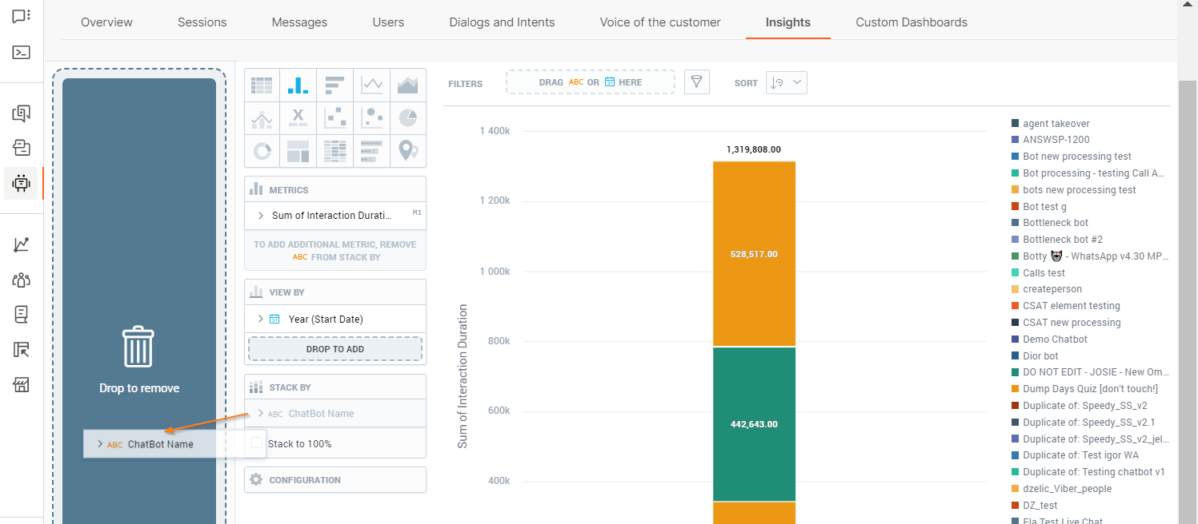Click the vertical page scrollbar

pos(1188,302)
